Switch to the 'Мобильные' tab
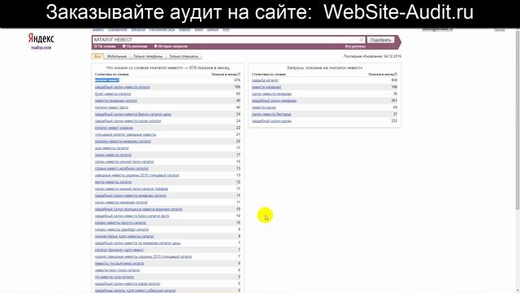 (x=117, y=56)
